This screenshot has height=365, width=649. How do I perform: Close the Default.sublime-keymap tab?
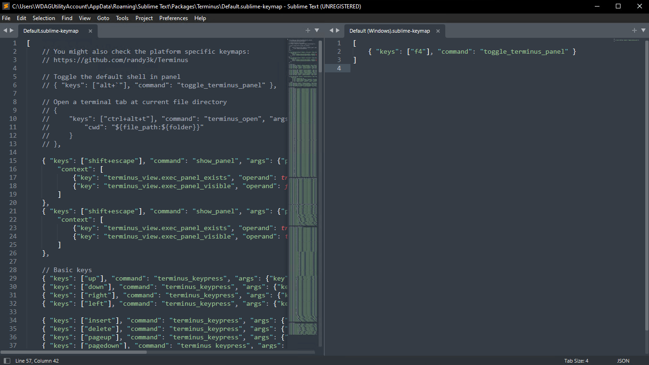click(x=90, y=31)
